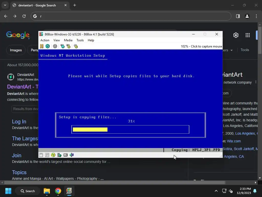The height and width of the screenshot is (197, 262).
Task: Open the Topics sitelink
Action: click(x=19, y=172)
